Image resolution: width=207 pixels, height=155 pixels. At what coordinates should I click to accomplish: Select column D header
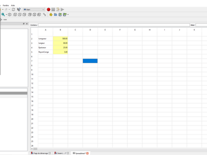pos(90,30)
